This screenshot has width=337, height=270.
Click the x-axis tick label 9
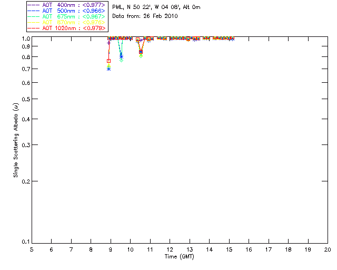[x=111, y=249]
